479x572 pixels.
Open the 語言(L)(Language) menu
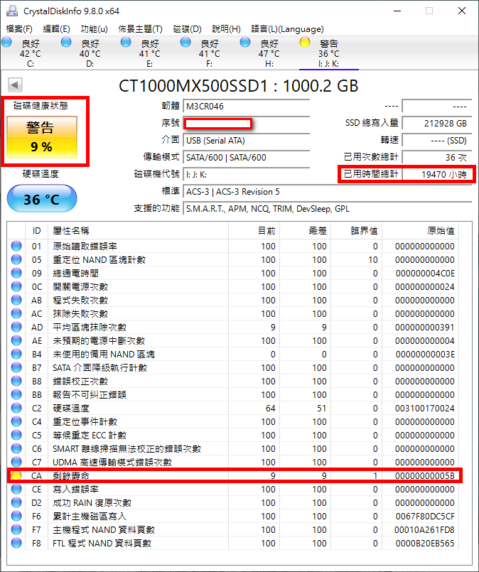(288, 29)
